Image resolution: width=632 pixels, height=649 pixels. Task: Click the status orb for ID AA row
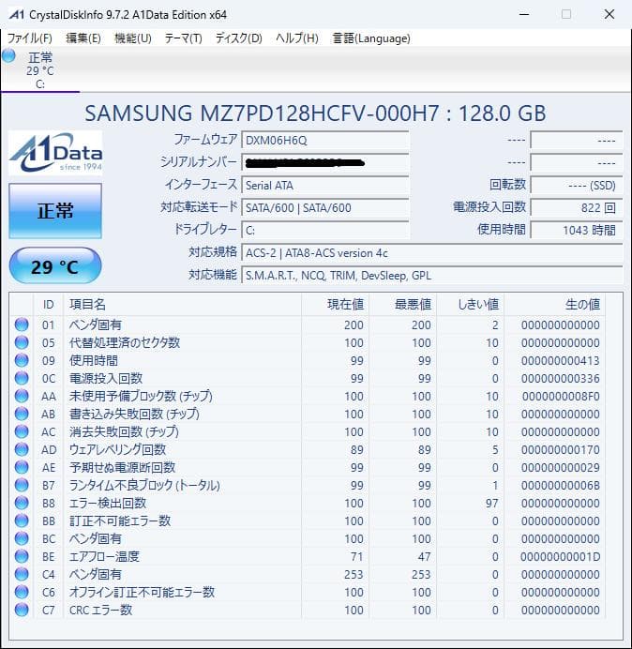[x=22, y=396]
